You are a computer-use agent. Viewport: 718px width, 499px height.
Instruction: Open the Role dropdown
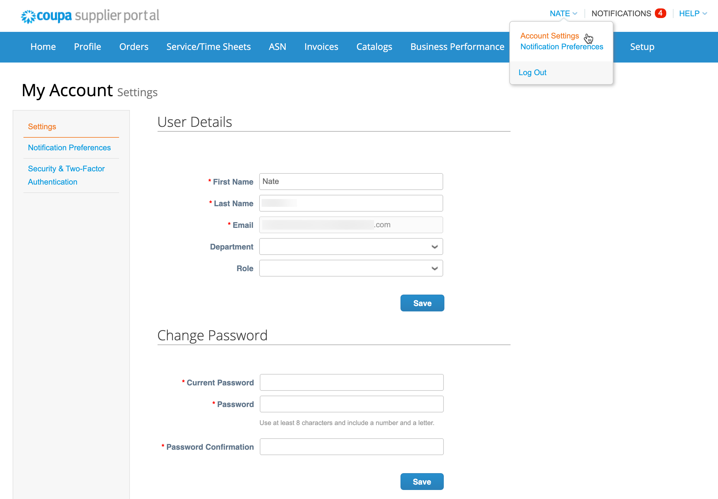351,268
